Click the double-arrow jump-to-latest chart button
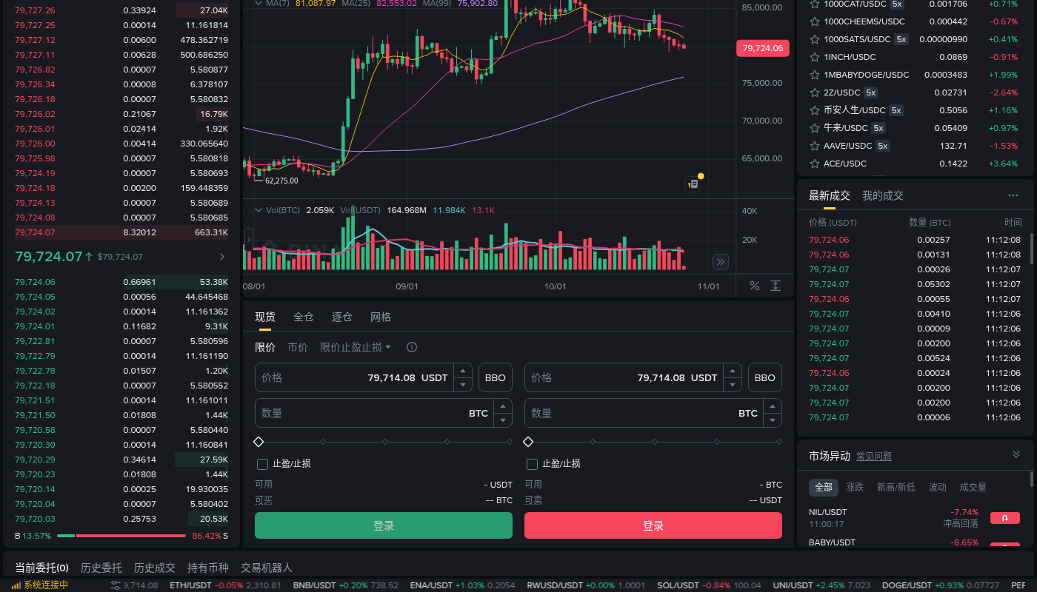 click(721, 262)
